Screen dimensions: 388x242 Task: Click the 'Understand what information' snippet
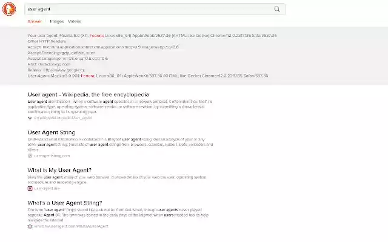pyautogui.click(x=120, y=145)
